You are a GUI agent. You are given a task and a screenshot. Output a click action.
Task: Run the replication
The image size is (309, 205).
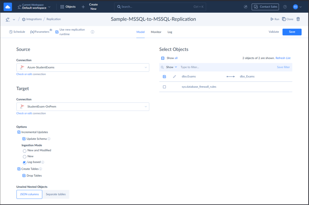pos(274,19)
